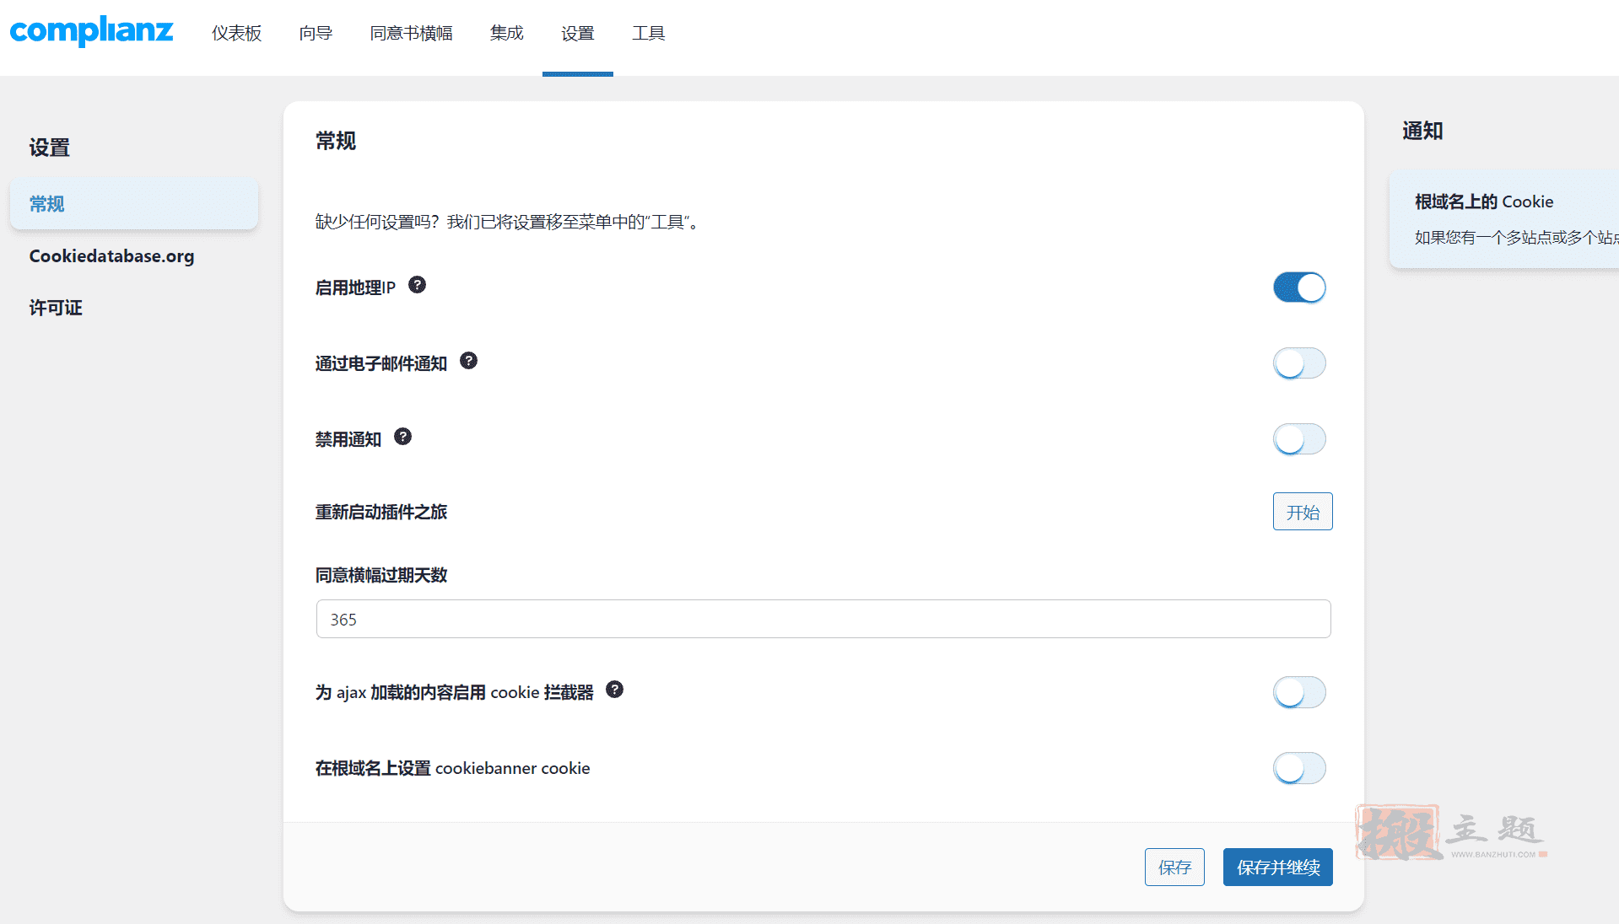Show help icon next to 禁用通知
Viewport: 1619px width, 924px height.
click(x=402, y=437)
